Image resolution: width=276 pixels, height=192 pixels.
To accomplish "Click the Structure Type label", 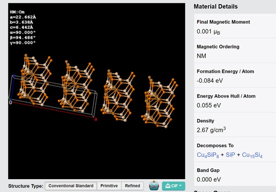I will click(x=26, y=186).
